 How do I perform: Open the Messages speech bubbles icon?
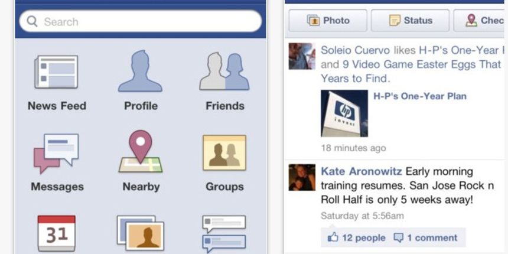click(56, 153)
